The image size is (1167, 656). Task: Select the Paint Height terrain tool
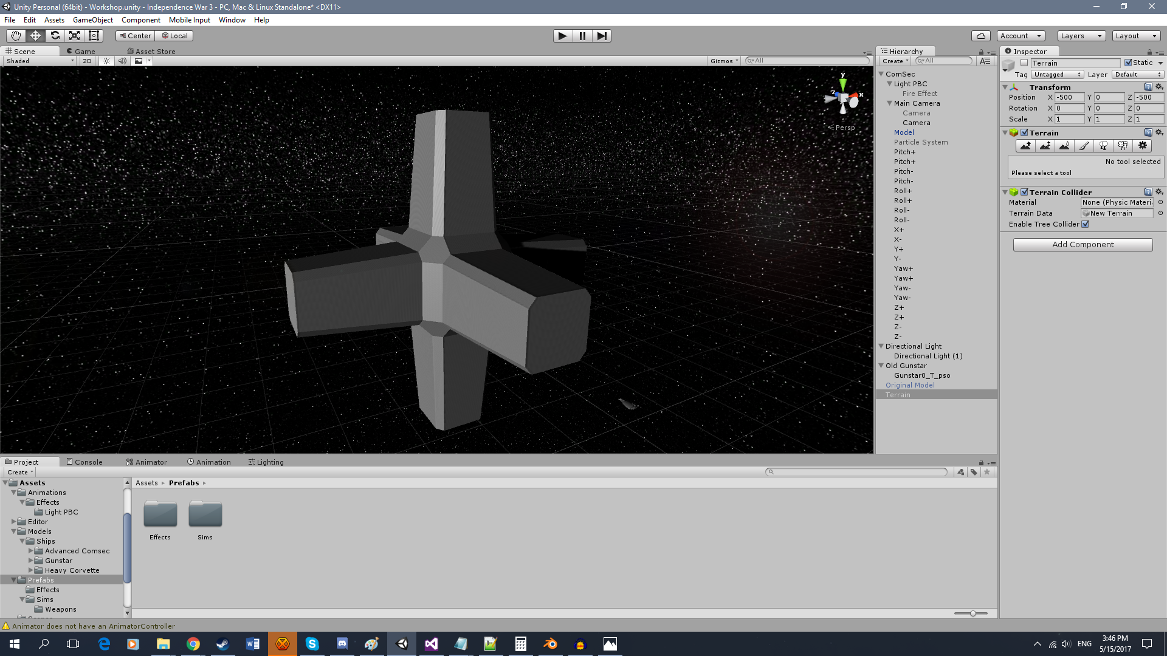coord(1045,146)
